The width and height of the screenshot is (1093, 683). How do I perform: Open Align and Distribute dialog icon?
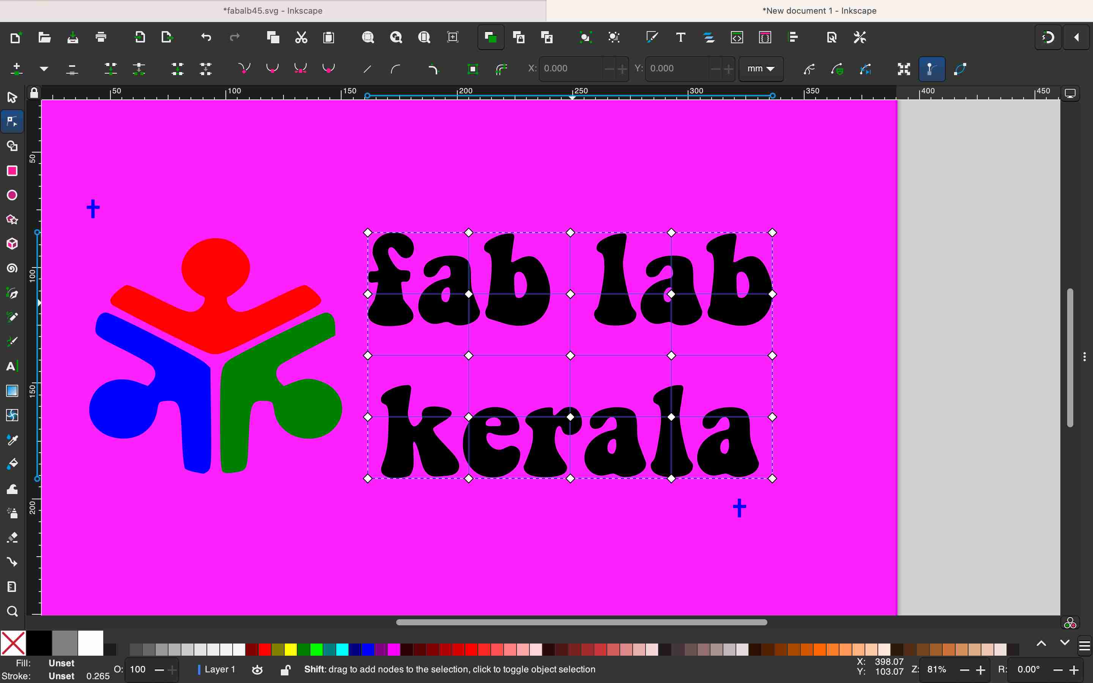pyautogui.click(x=794, y=37)
